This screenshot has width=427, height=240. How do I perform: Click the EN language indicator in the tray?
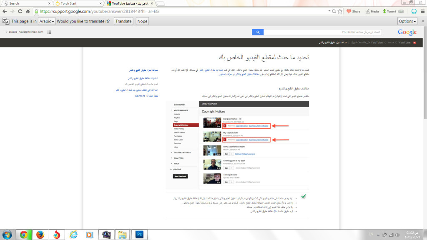tap(371, 234)
